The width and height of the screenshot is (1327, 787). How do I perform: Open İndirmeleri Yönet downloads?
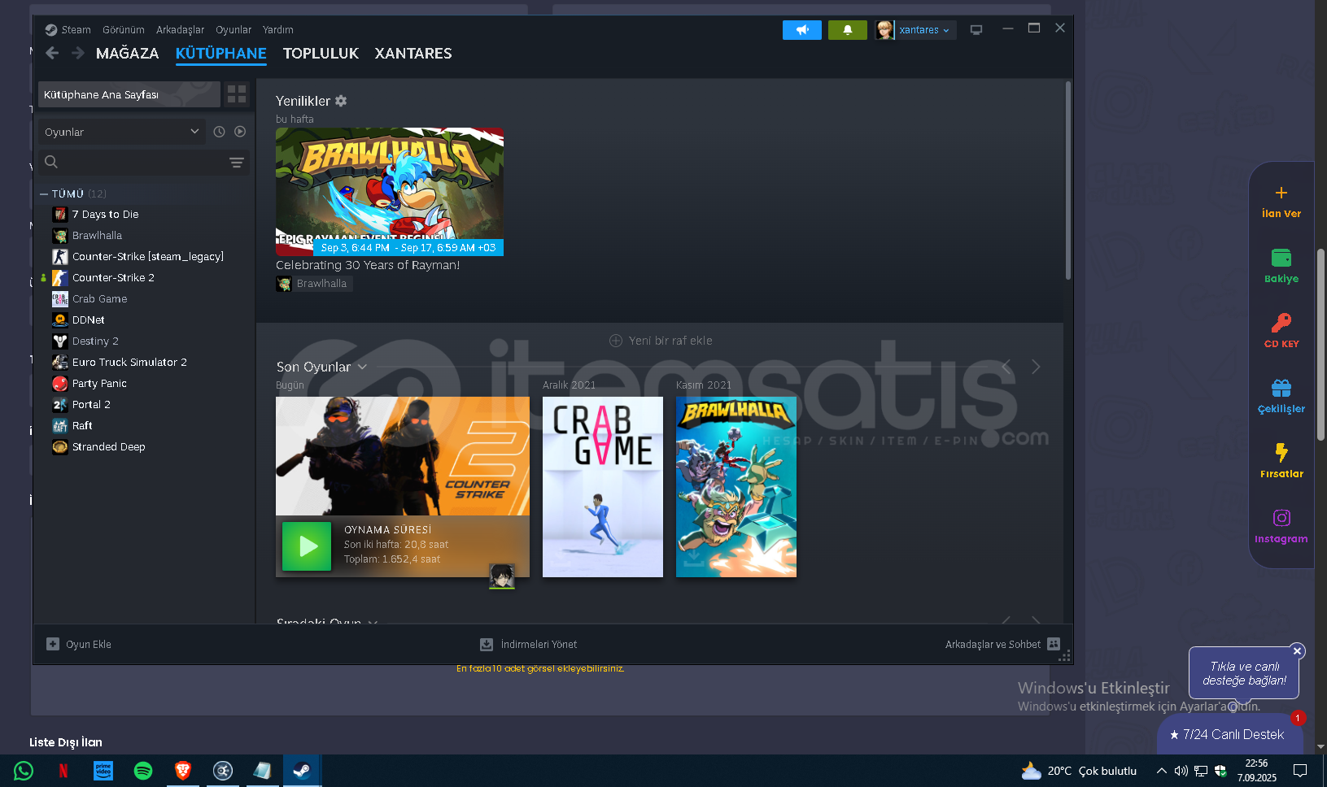(528, 644)
